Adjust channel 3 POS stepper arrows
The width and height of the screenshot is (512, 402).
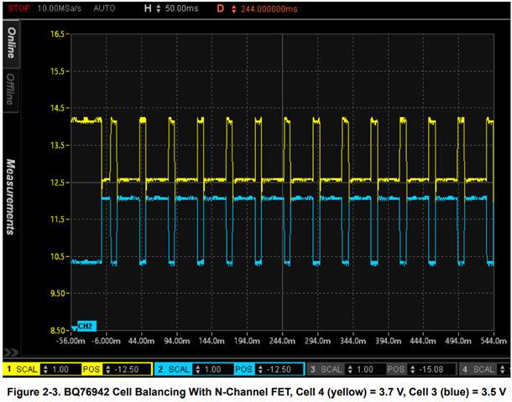413,369
